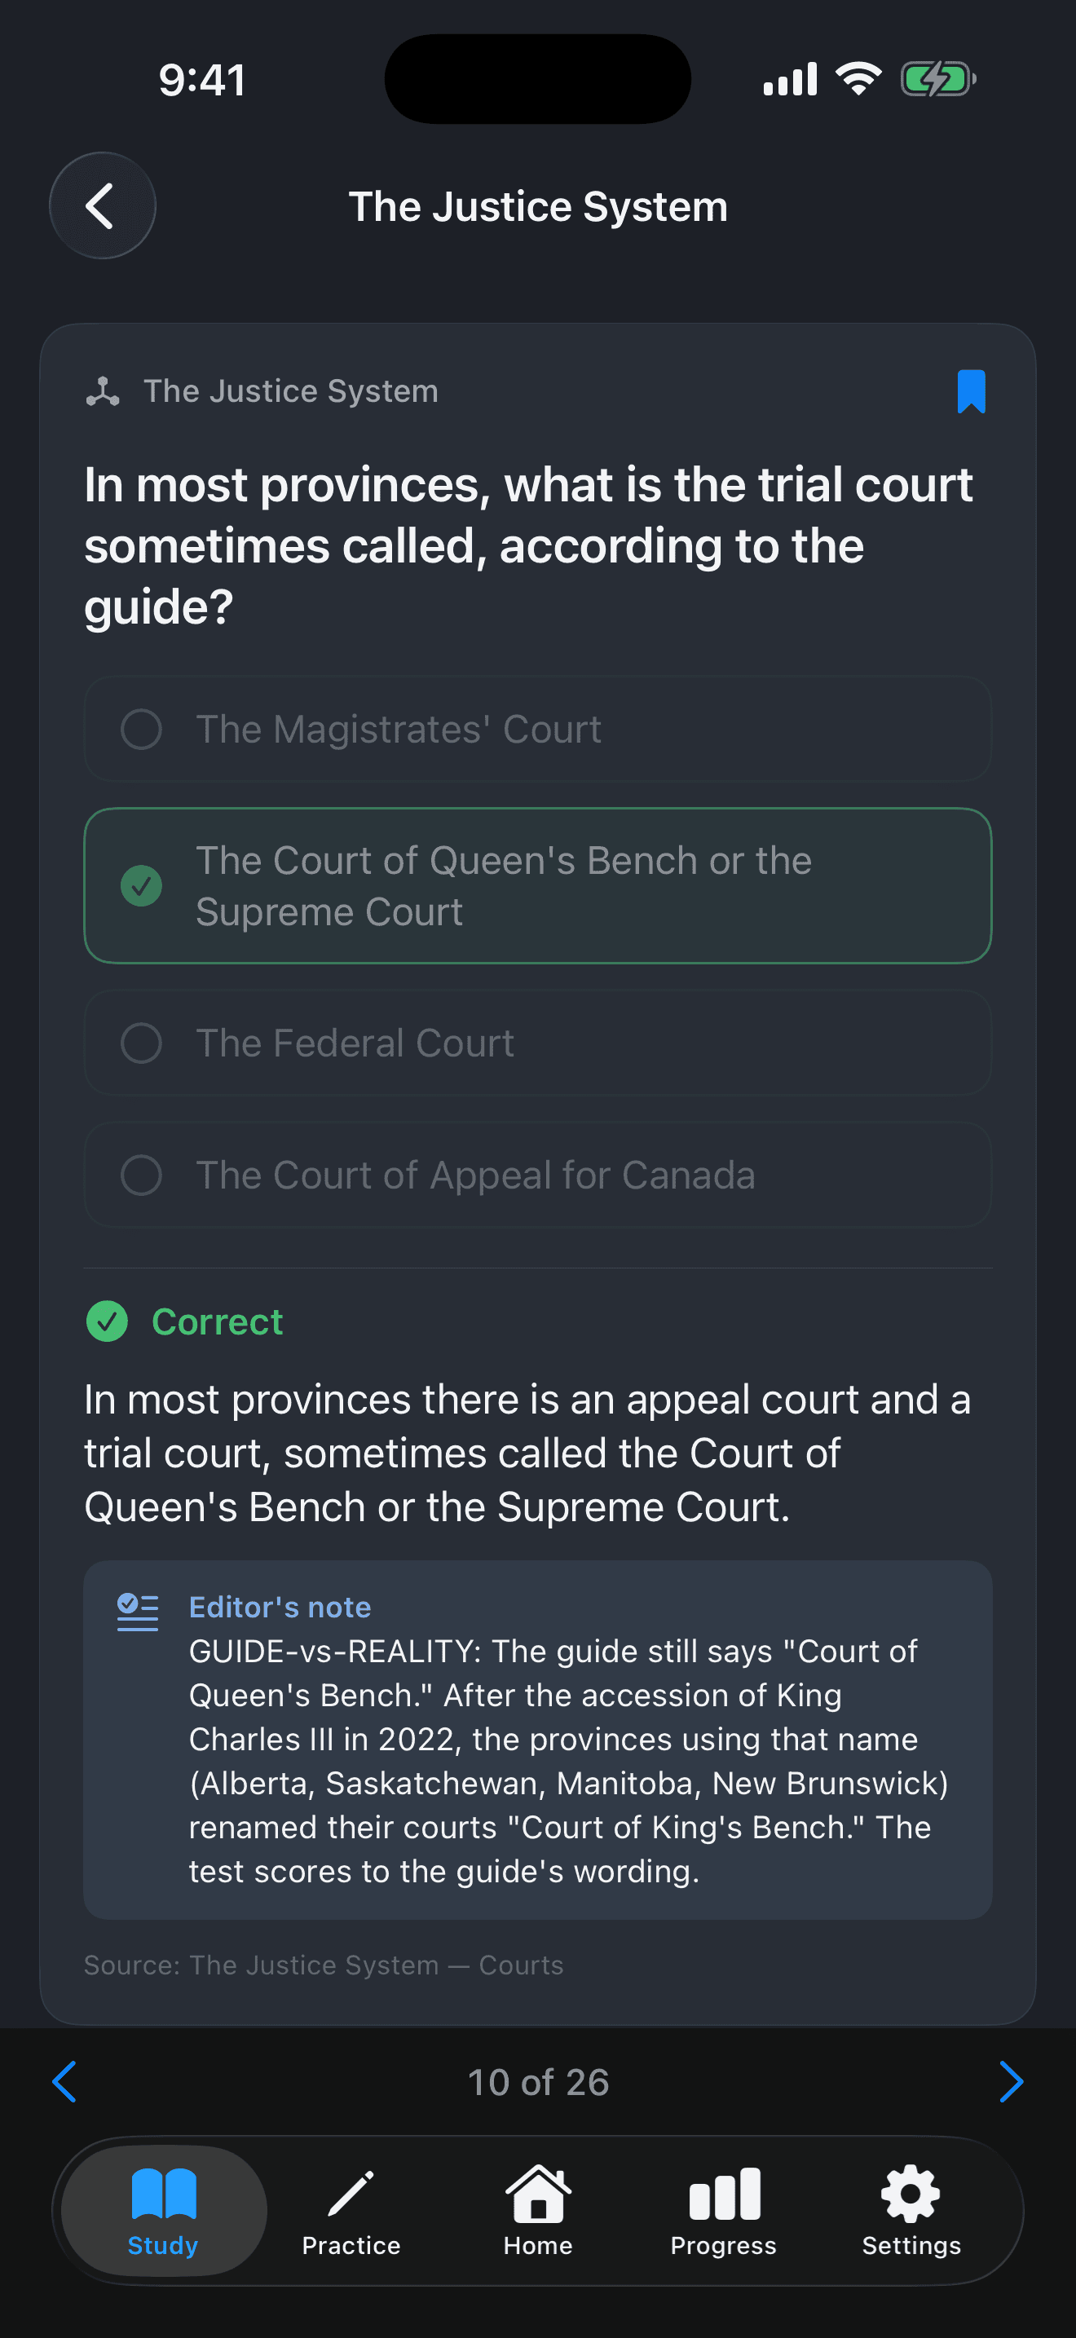
Task: Click the 10 of 26 page indicator
Action: (538, 2082)
